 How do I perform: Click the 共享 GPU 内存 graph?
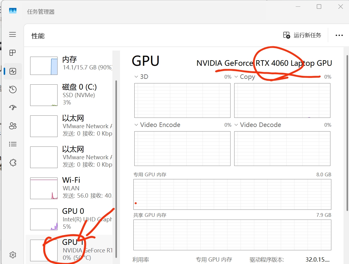point(232,235)
